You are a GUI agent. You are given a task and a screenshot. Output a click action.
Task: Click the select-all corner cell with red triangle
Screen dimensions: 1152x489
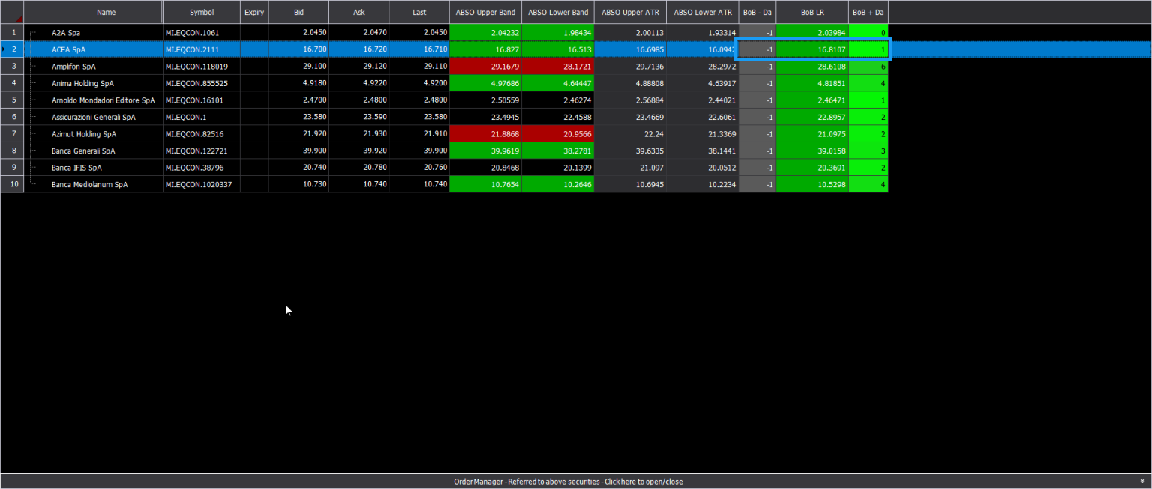[x=12, y=13]
